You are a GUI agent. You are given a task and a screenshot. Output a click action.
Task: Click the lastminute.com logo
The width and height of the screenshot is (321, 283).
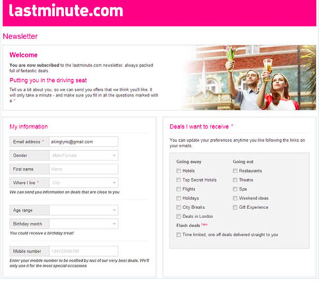(65, 10)
